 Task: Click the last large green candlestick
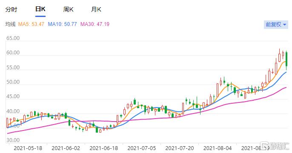pyautogui.click(x=286, y=59)
